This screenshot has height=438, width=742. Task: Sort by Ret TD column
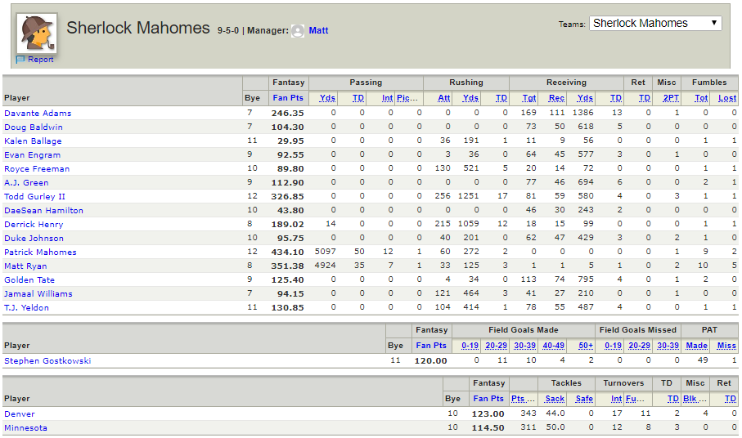click(x=645, y=98)
